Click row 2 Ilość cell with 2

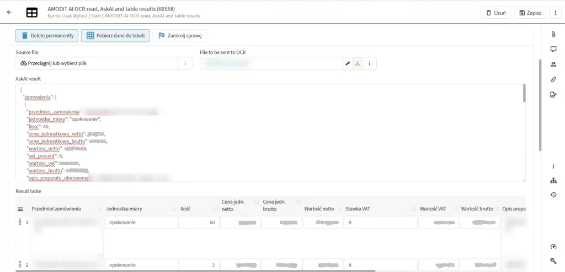[199, 265]
